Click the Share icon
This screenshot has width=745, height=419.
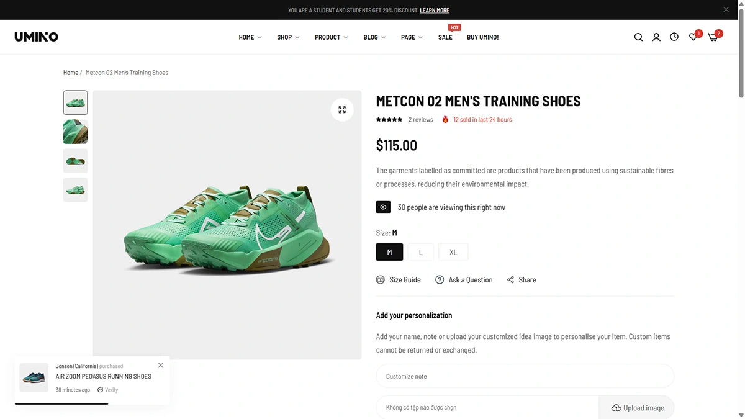[521, 279]
